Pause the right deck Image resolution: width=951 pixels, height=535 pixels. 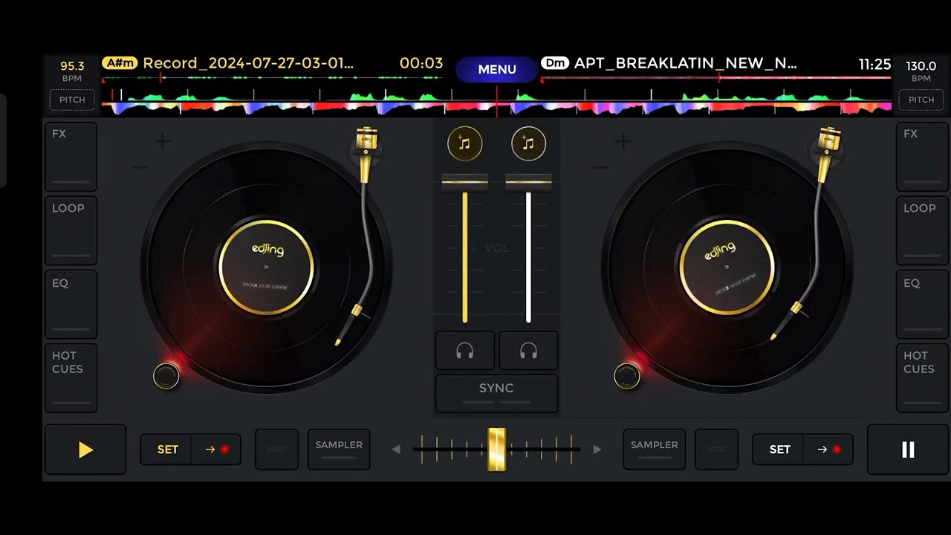(x=908, y=450)
